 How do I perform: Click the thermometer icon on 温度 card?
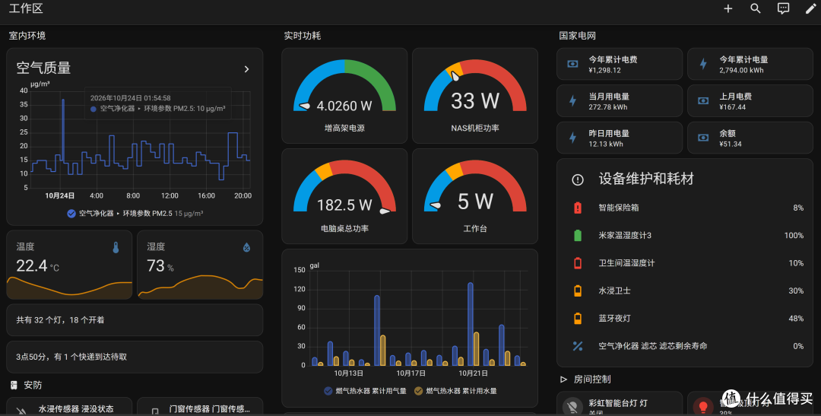116,248
